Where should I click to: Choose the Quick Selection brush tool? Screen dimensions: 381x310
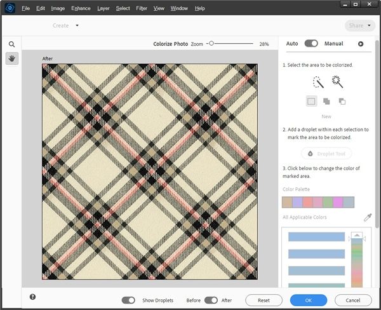click(318, 82)
